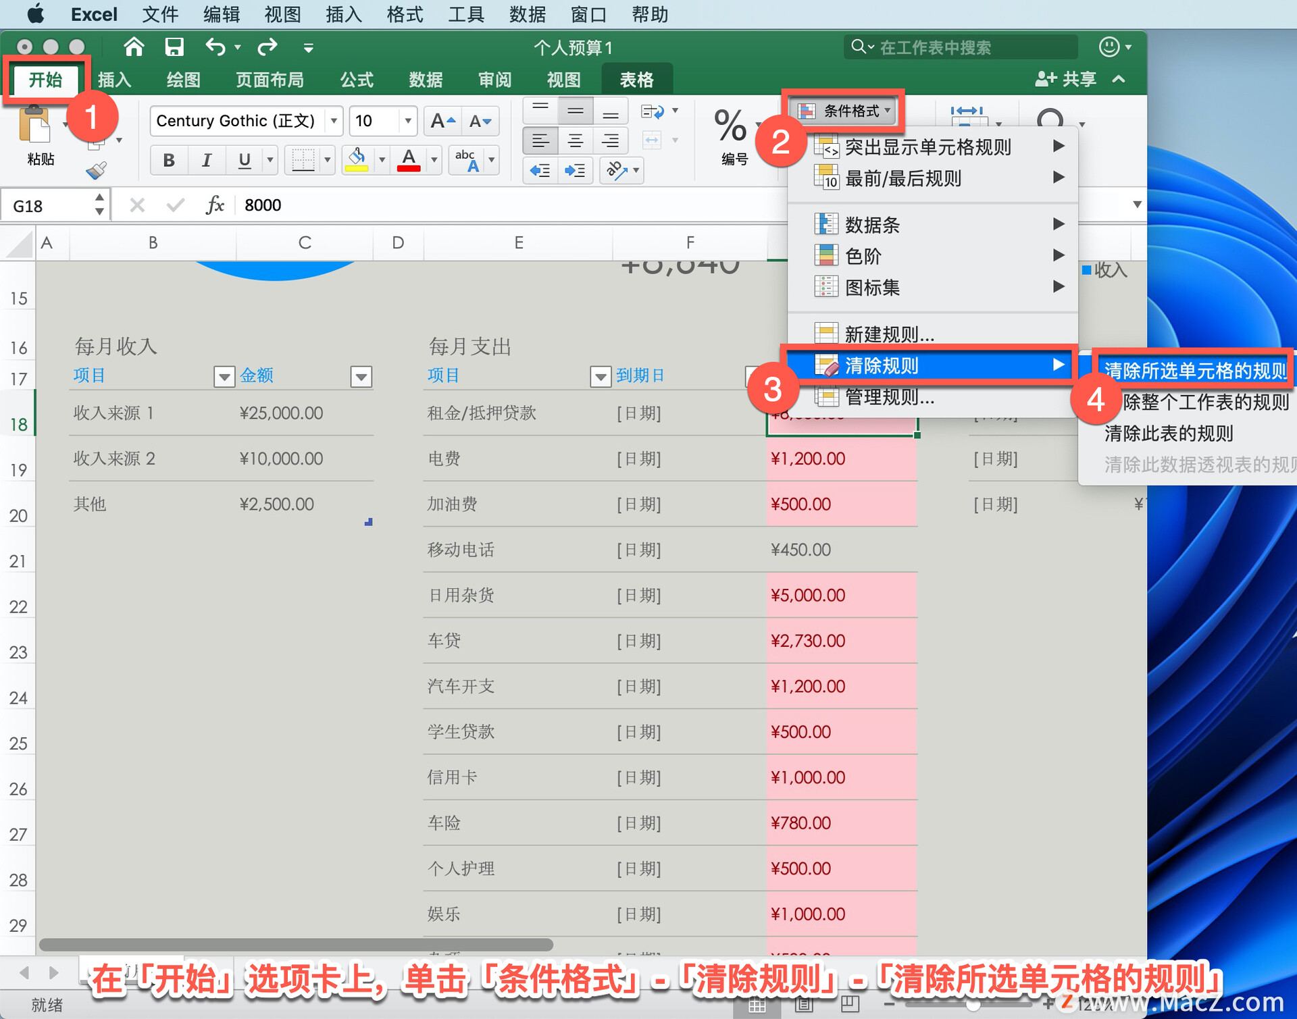The image size is (1297, 1019).
Task: Align text to top
Action: click(x=540, y=110)
